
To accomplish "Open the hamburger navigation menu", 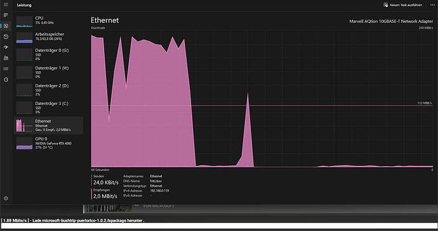I will tap(6, 4).
